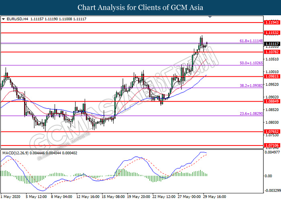Viewport: 281px width, 201px height.
Task: Select the 1.07652 red price label
Action: click(272, 131)
